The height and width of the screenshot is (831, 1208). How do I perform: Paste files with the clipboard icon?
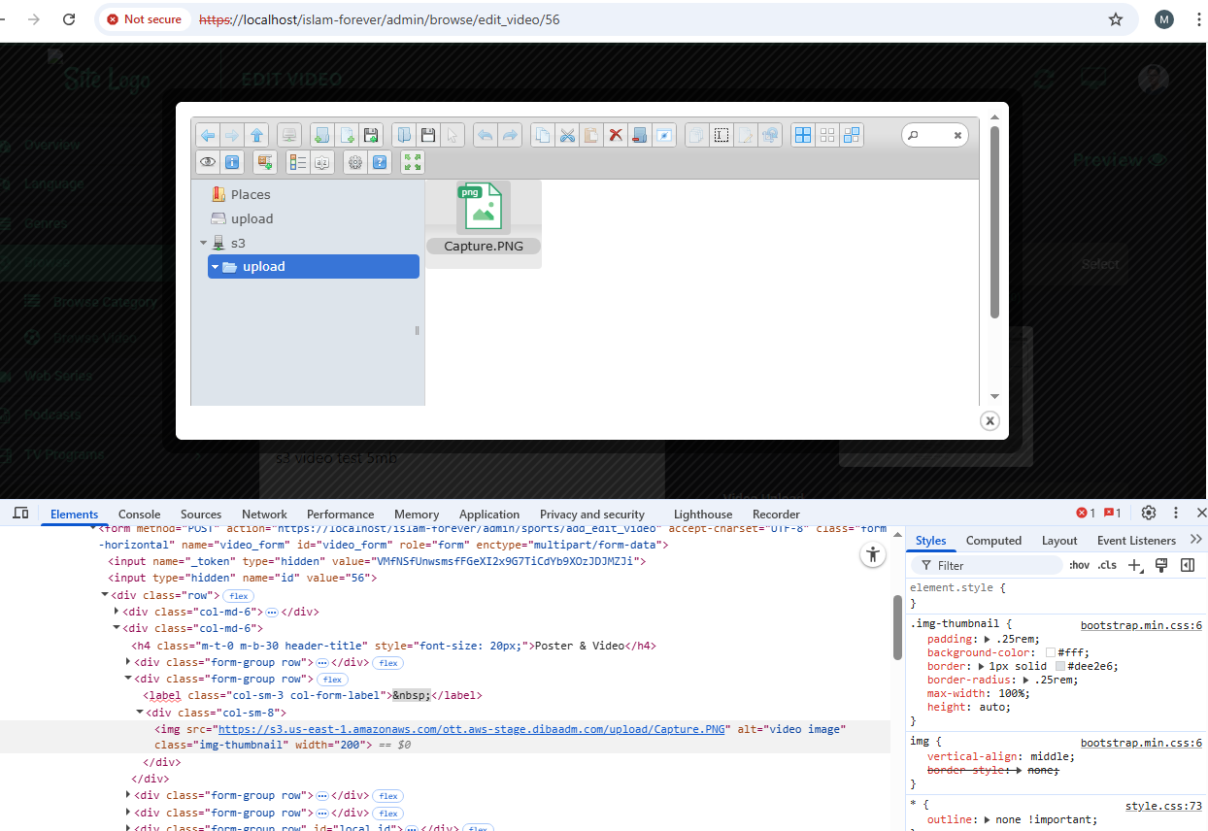590,135
